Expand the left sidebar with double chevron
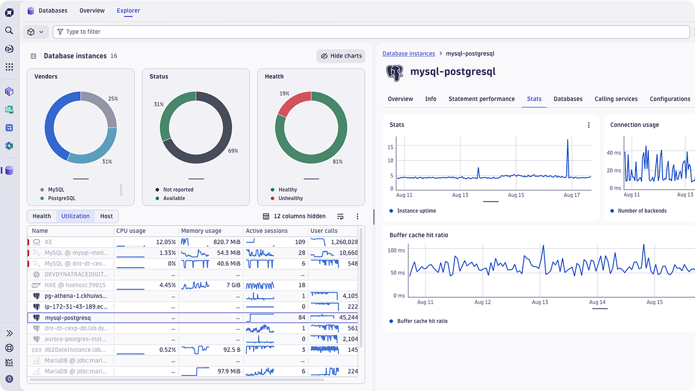This screenshot has height=391, width=695. (9, 333)
